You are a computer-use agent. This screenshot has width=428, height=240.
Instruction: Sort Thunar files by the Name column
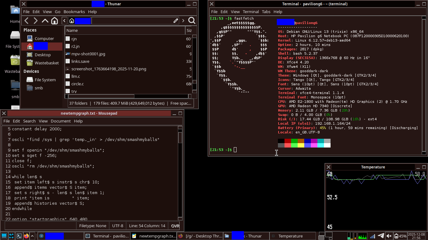125,30
